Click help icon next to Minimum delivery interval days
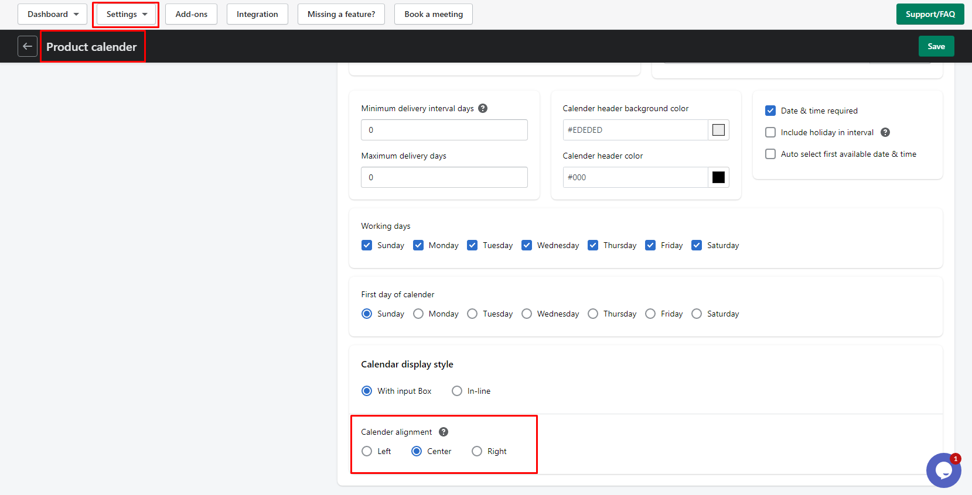 tap(483, 108)
